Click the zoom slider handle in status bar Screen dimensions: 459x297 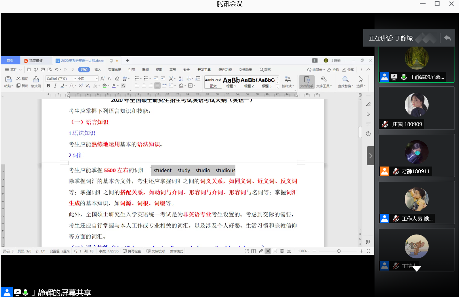click(339, 251)
